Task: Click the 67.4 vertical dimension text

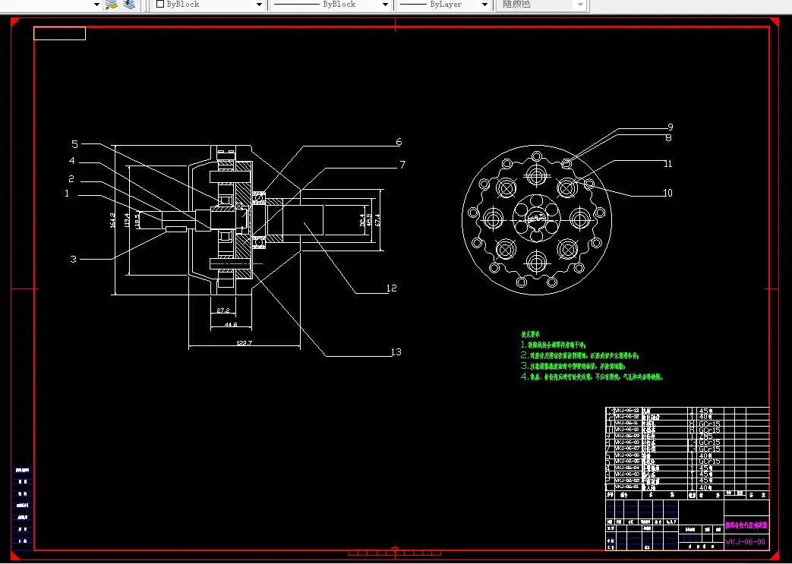Action: [378, 220]
